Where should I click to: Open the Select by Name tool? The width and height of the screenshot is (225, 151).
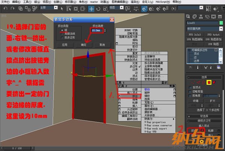[69, 9]
